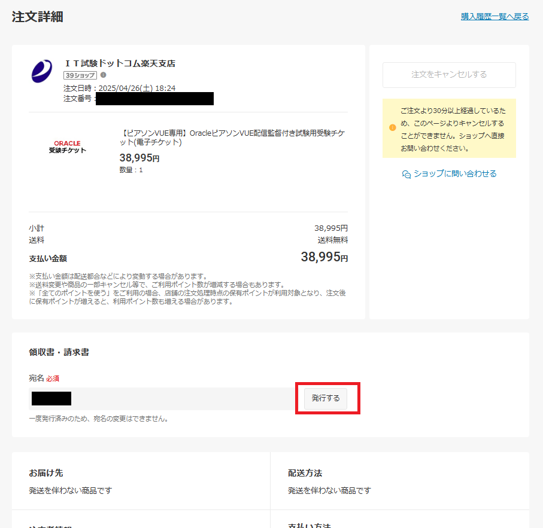
Task: Click the 39ショップ badge
Action: click(x=80, y=75)
